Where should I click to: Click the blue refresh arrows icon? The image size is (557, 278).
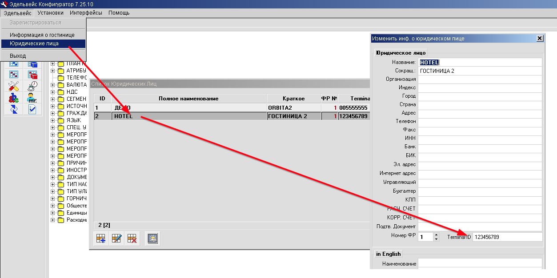14,109
